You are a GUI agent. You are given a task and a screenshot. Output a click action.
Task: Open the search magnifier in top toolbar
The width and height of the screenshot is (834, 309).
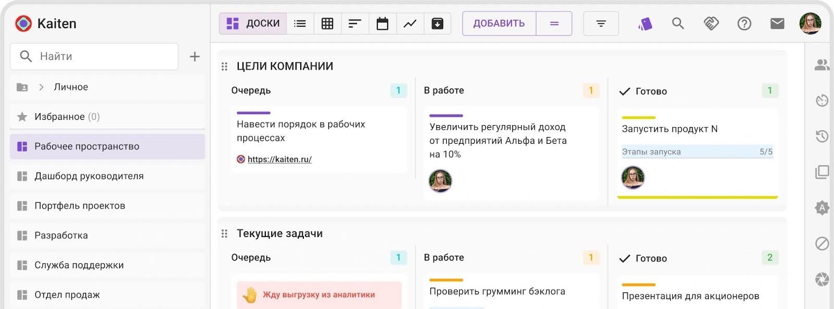pos(678,23)
